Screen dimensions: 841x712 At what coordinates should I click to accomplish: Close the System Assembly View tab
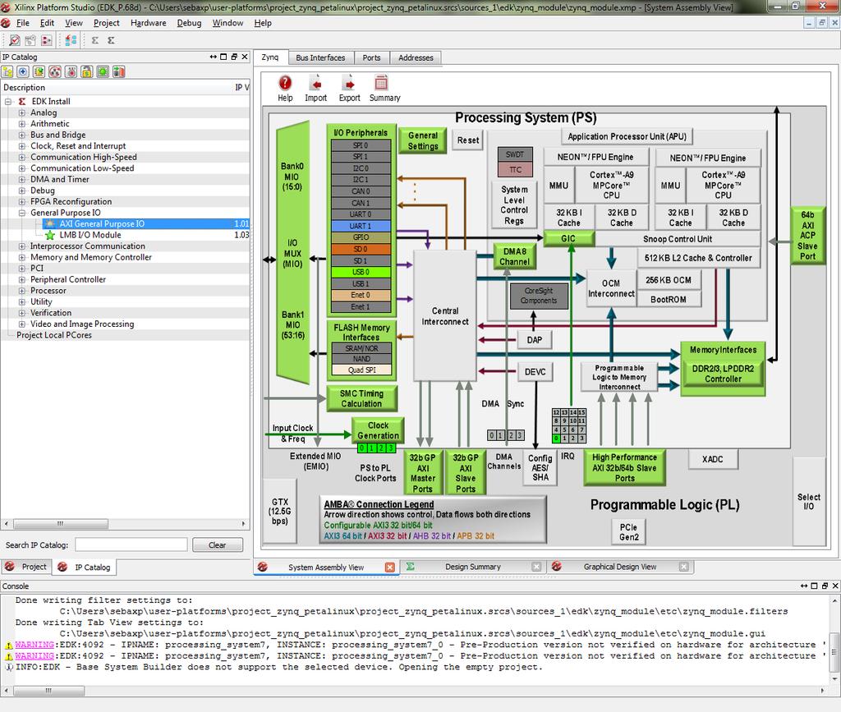coord(390,567)
